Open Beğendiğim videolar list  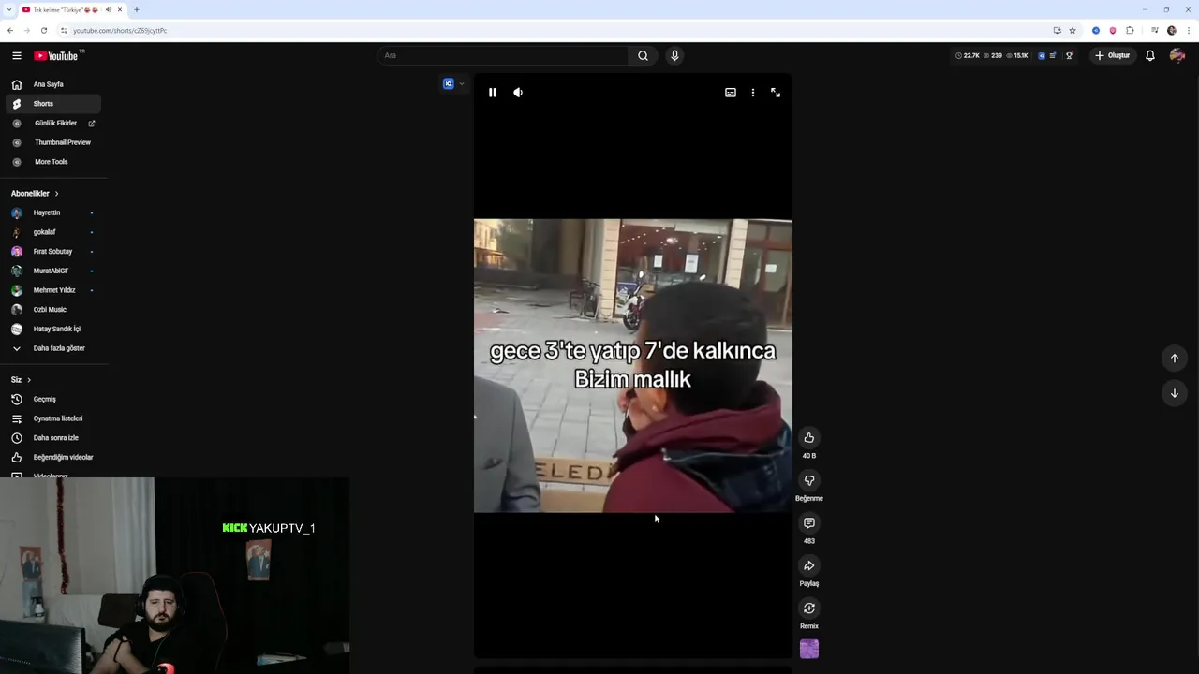coord(53,457)
